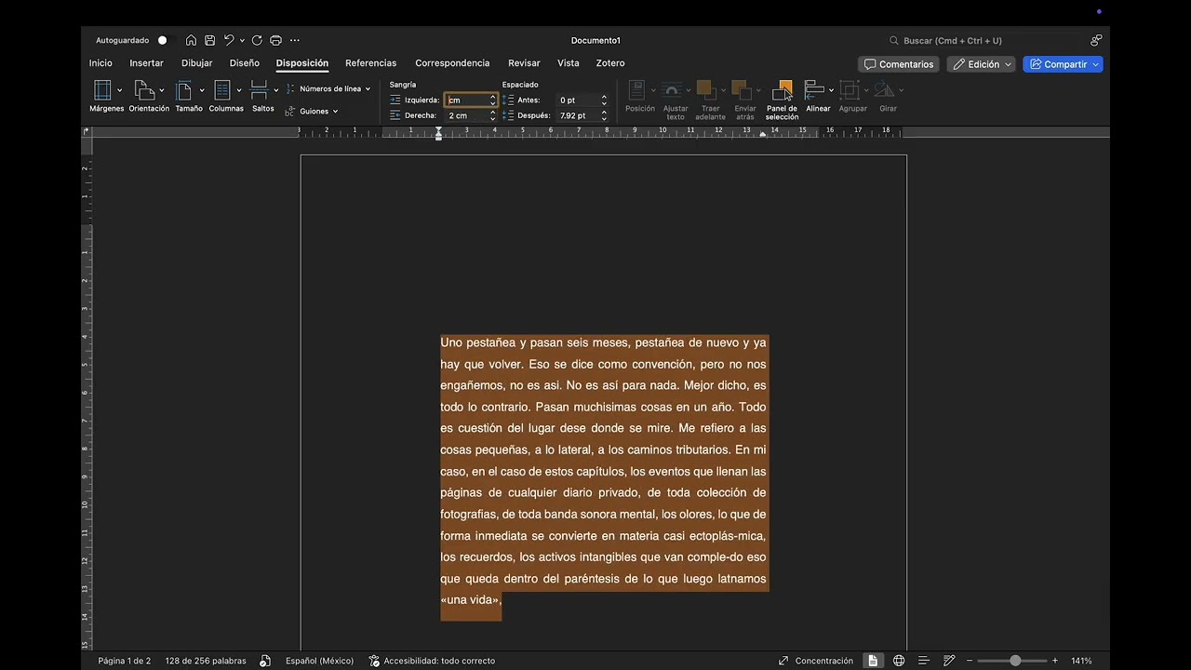The image size is (1191, 670).
Task: Click the Compartir share button
Action: pos(1063,64)
